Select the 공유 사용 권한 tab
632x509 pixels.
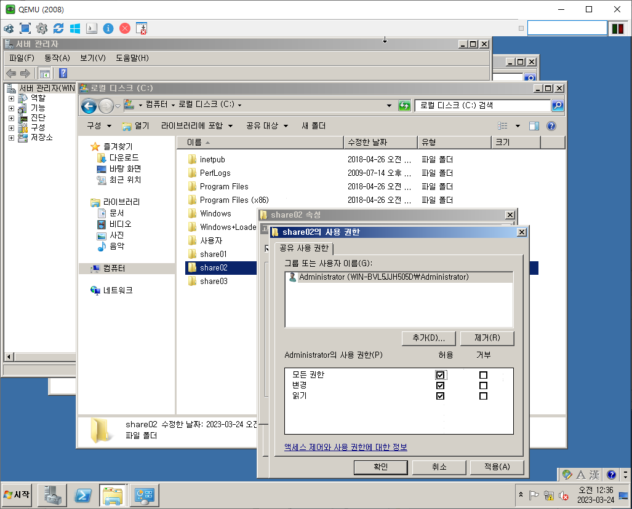click(305, 248)
